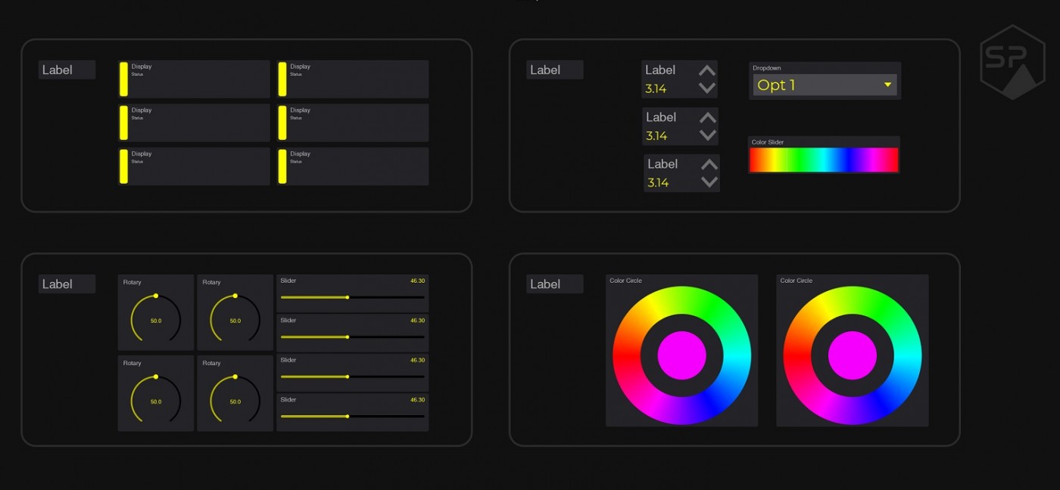The height and width of the screenshot is (490, 1060).
Task: Click the Display title in the bottom-left Display
Action: [x=142, y=154]
